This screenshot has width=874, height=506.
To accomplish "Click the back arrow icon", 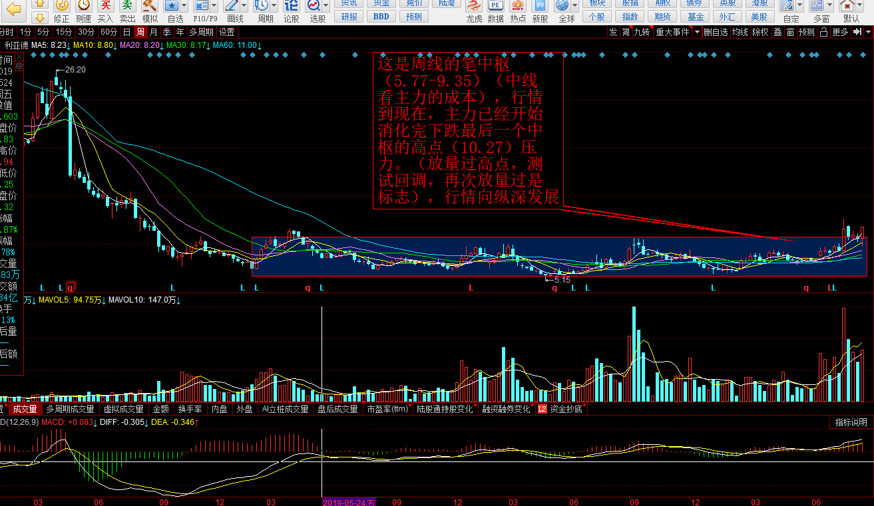I will pyautogui.click(x=13, y=8).
